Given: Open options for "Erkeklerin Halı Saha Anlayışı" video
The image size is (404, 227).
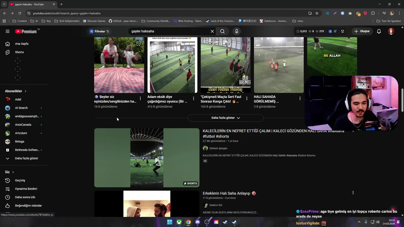Looking at the screenshot, I should 353,193.
